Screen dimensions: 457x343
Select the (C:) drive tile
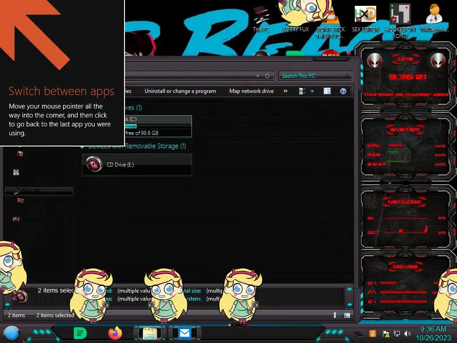[x=158, y=126]
